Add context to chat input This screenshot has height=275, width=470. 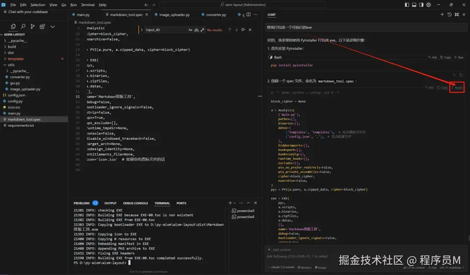pos(279,249)
